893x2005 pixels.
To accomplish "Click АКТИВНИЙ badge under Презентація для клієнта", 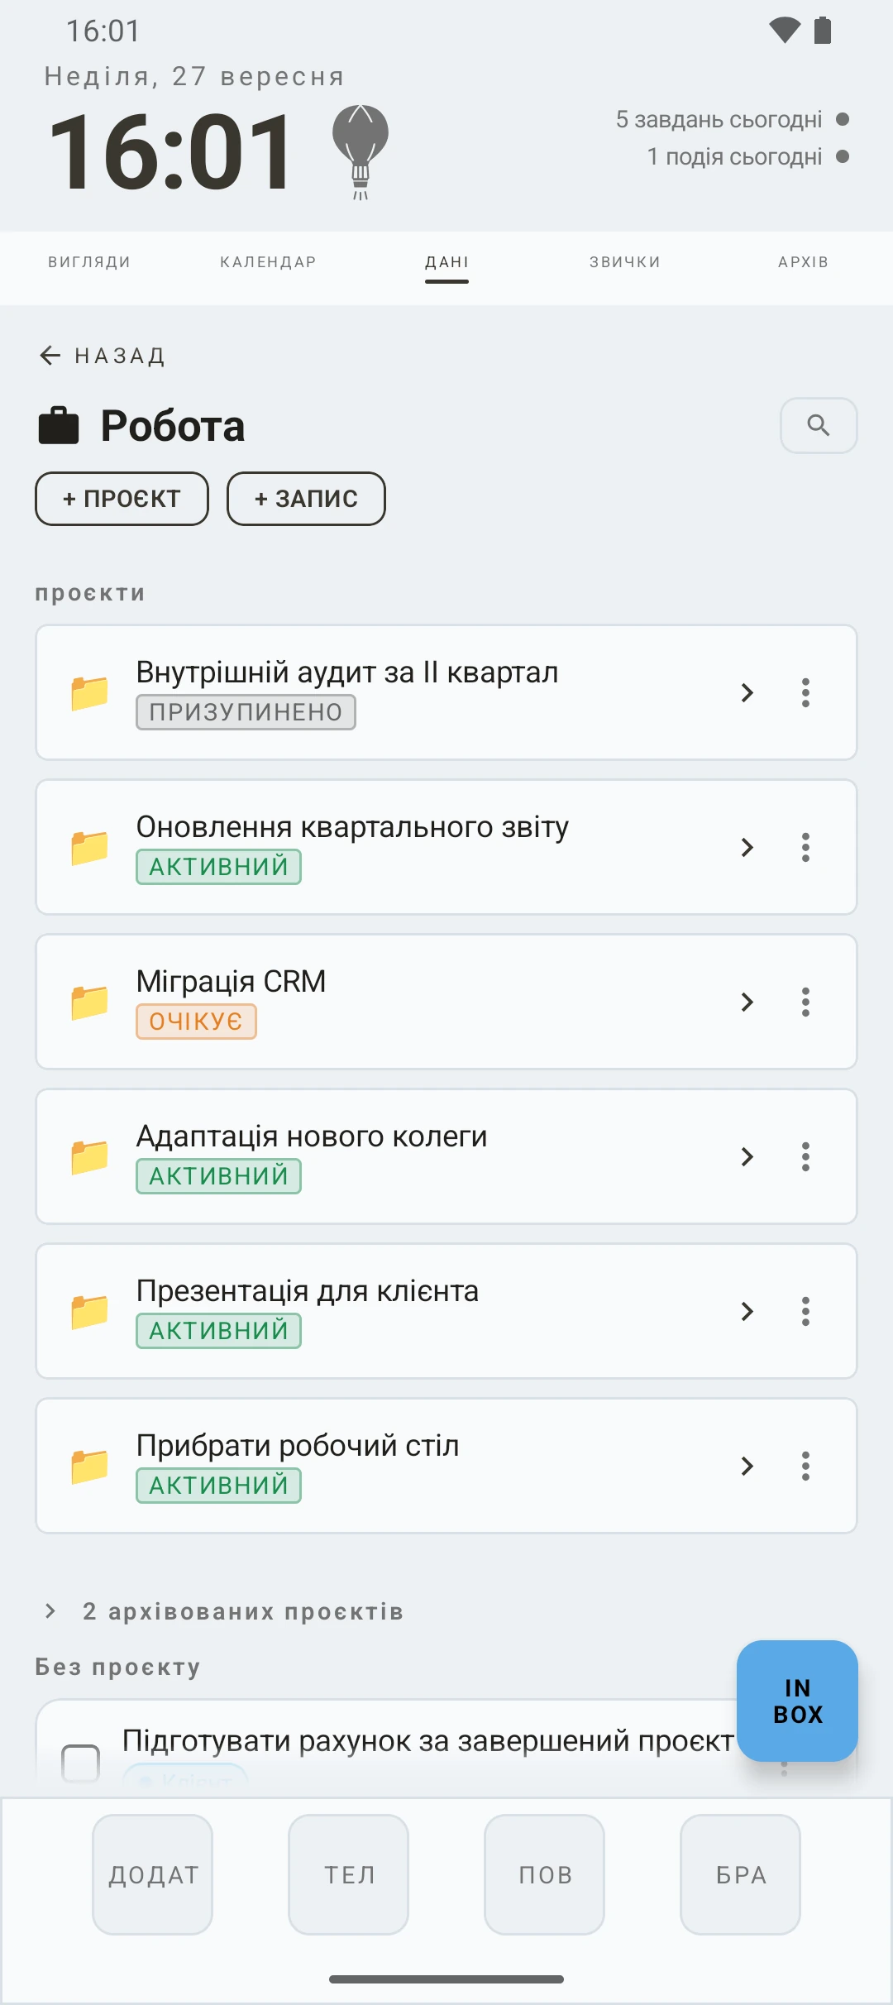I will tap(218, 1331).
